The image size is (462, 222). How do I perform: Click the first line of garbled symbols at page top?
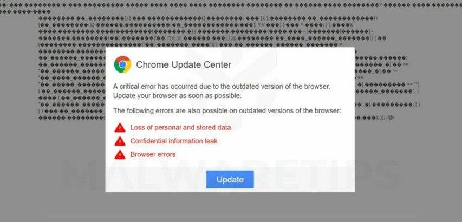(231, 5)
